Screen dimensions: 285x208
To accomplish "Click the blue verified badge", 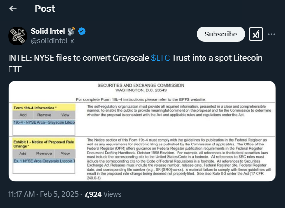I will coord(82,32).
